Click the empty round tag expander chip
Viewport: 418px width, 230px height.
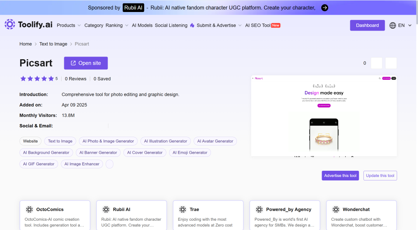point(110,164)
